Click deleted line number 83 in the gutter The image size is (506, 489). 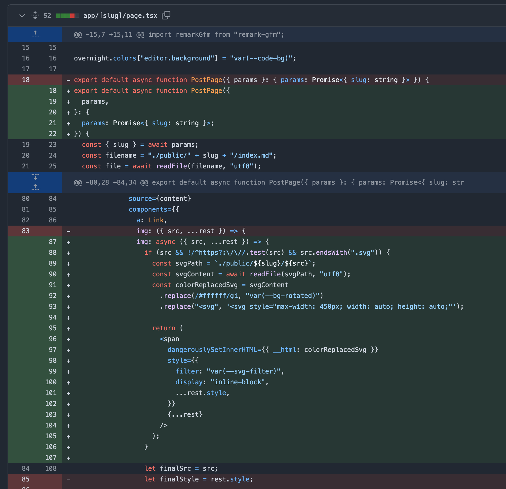tap(26, 231)
